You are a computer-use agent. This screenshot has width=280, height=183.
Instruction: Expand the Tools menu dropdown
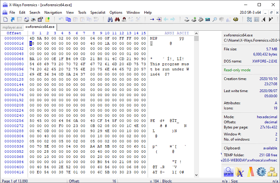point(82,12)
